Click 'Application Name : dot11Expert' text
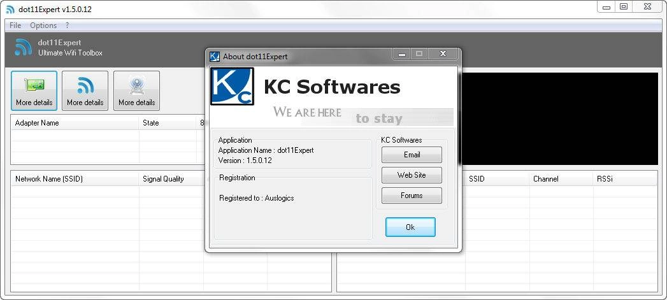This screenshot has height=300, width=667. (266, 151)
